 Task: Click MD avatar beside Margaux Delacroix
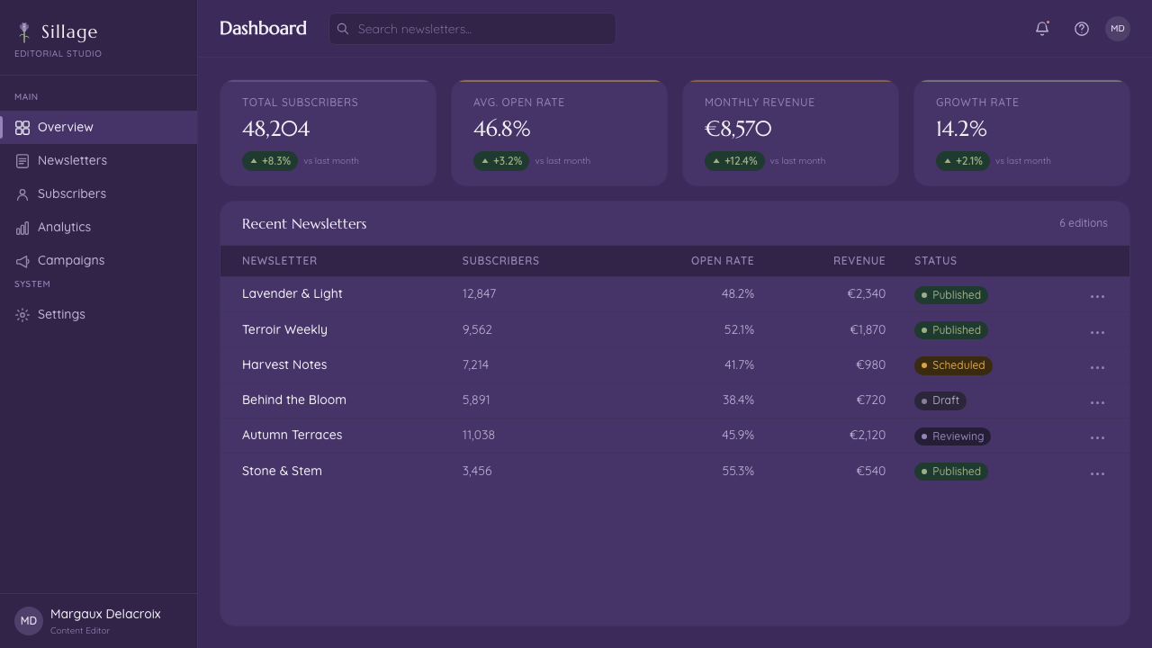coord(29,621)
